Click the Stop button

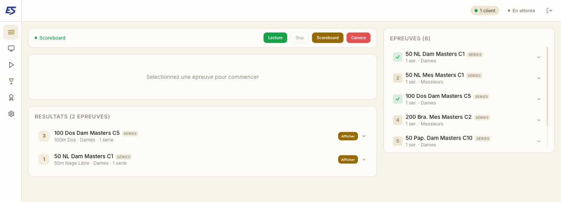pos(300,38)
